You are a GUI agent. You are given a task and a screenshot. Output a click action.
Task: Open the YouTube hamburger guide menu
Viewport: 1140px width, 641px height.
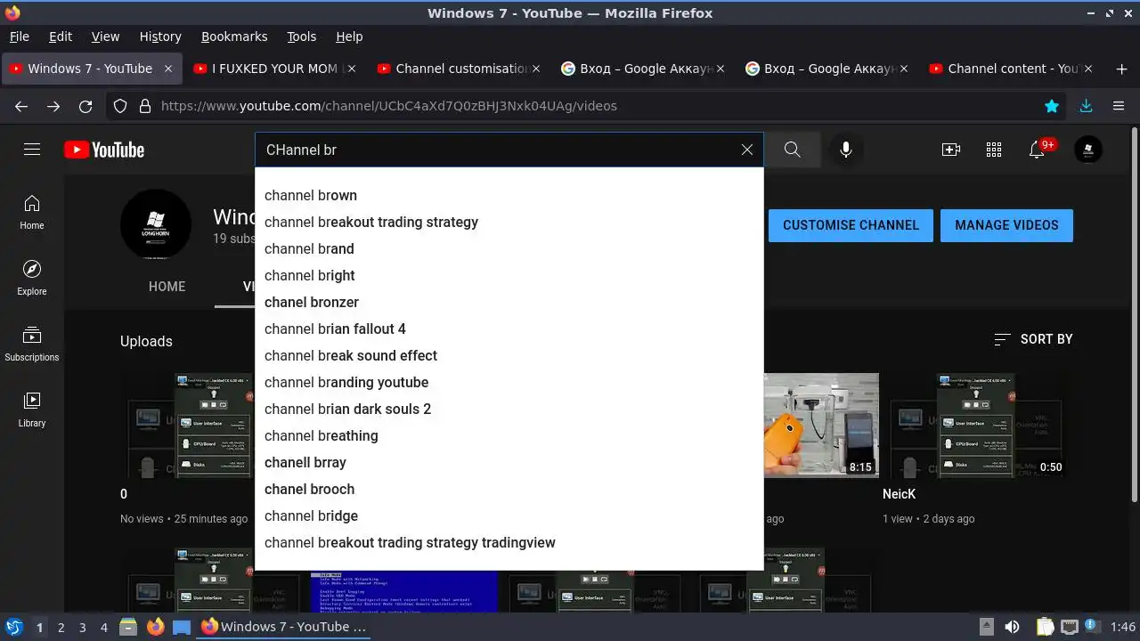pos(32,150)
